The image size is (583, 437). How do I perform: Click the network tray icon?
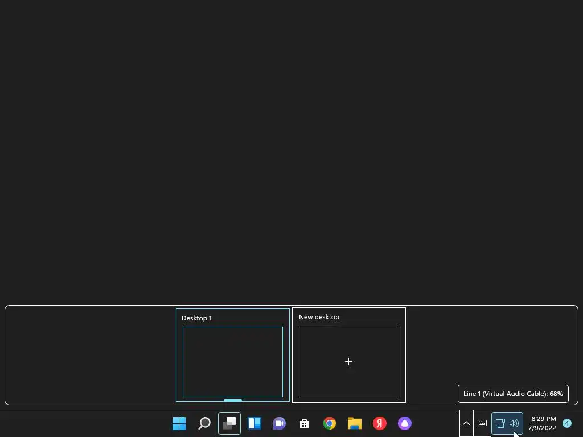pyautogui.click(x=500, y=423)
